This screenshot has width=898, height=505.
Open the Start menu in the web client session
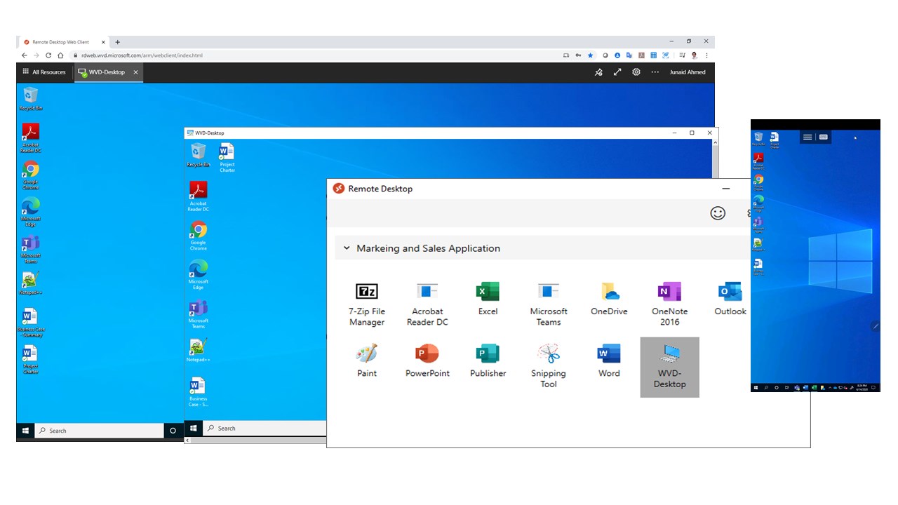click(x=25, y=431)
